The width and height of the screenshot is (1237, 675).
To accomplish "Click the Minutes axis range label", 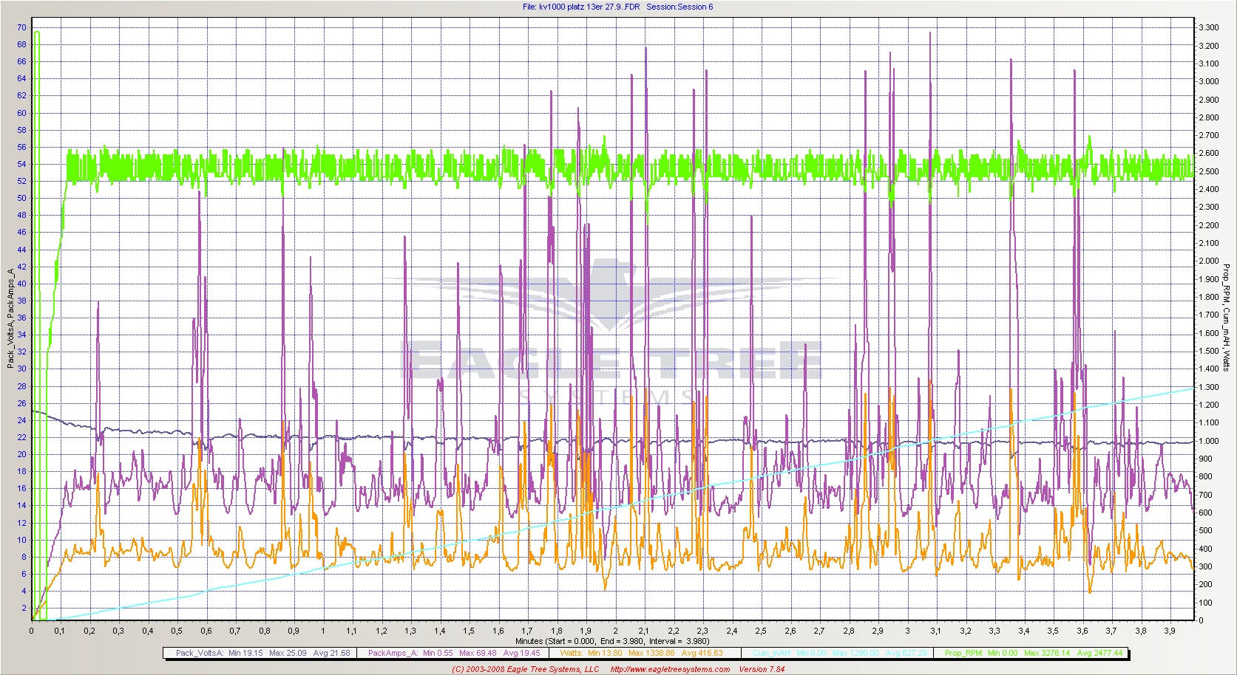I will click(612, 641).
